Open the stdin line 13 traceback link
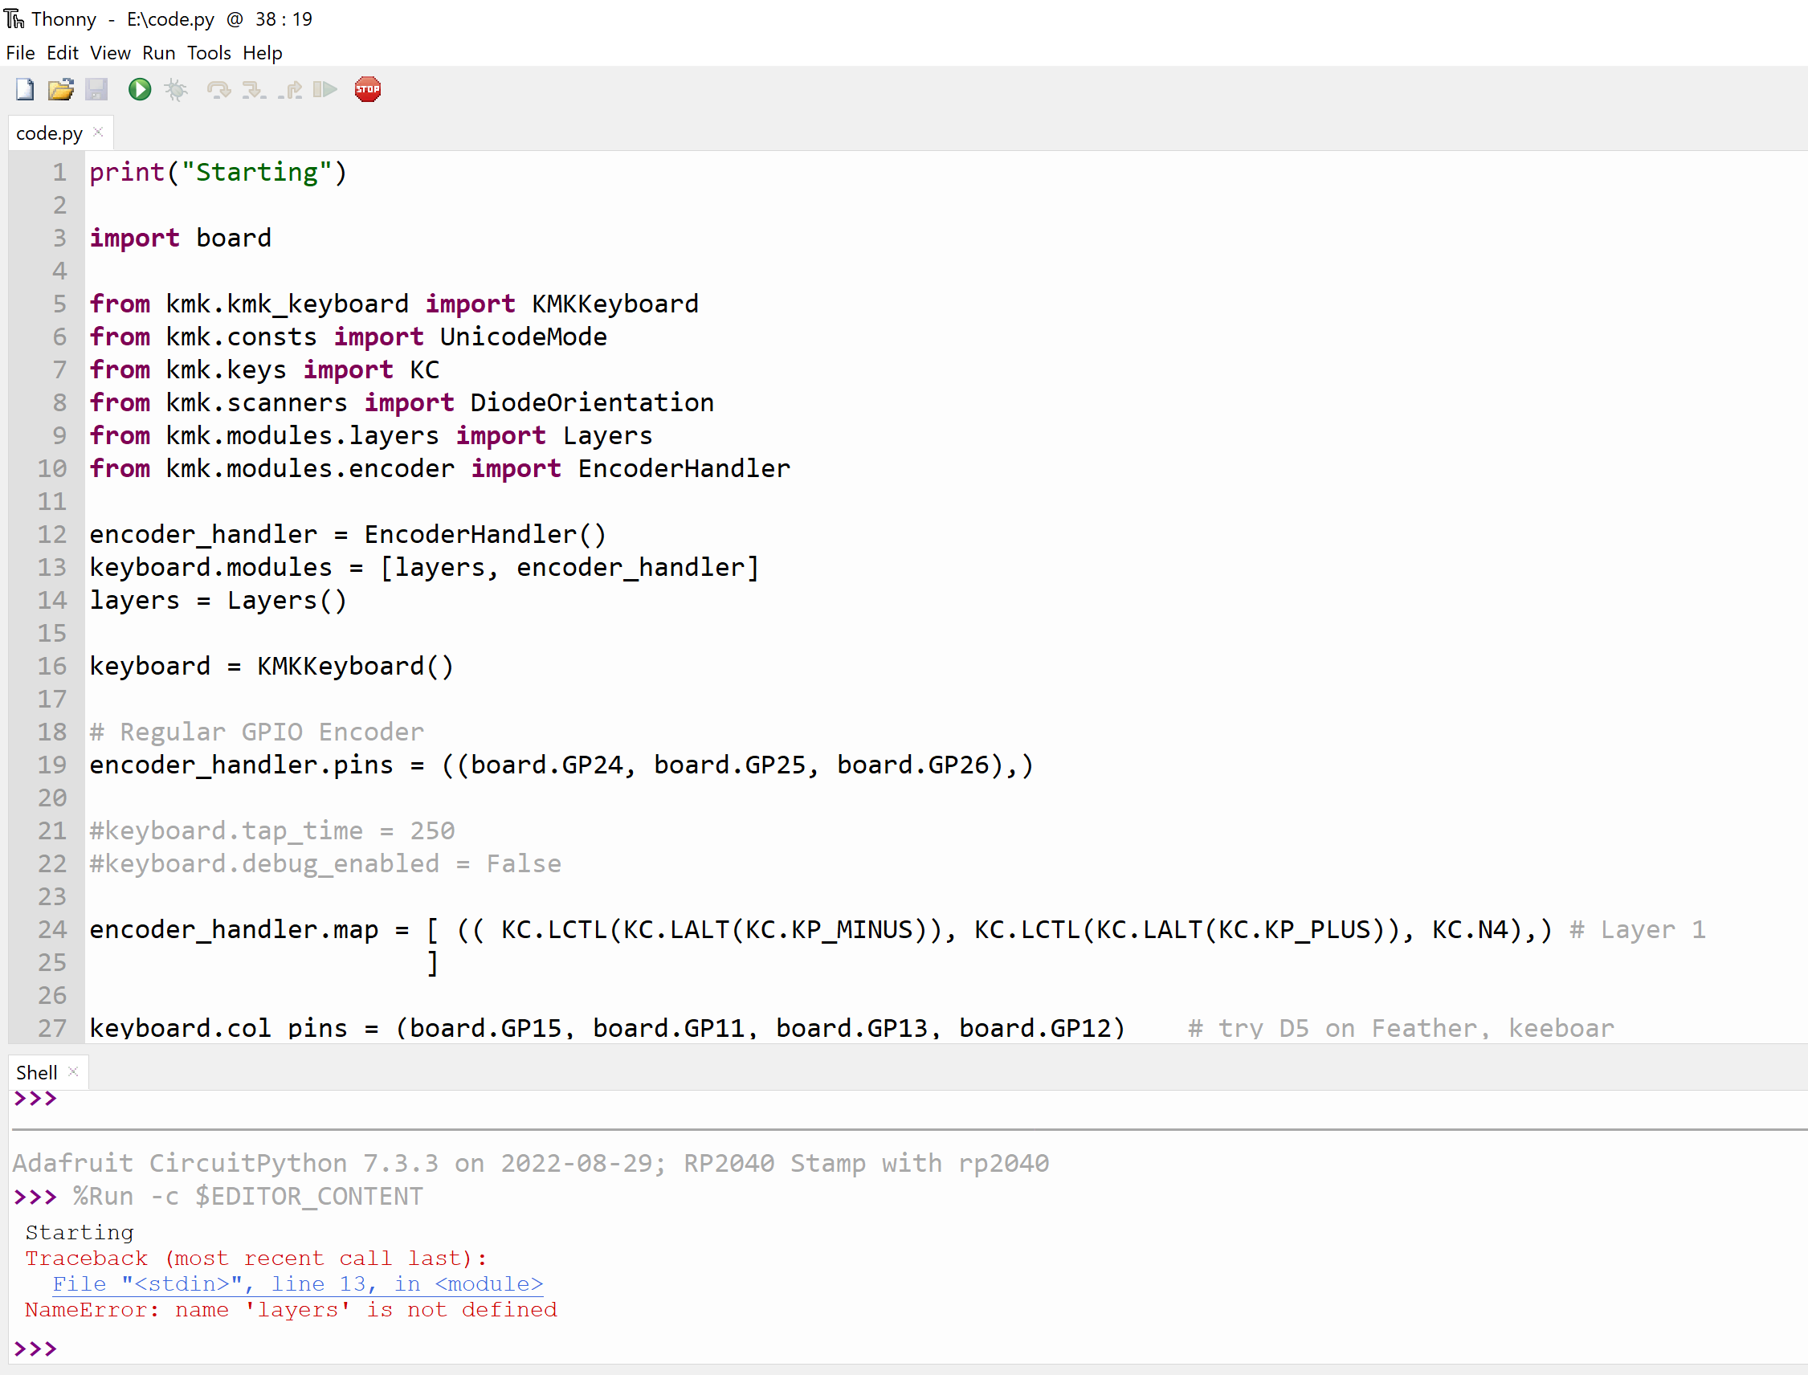Screen dimensions: 1808x1375 coord(297,1283)
